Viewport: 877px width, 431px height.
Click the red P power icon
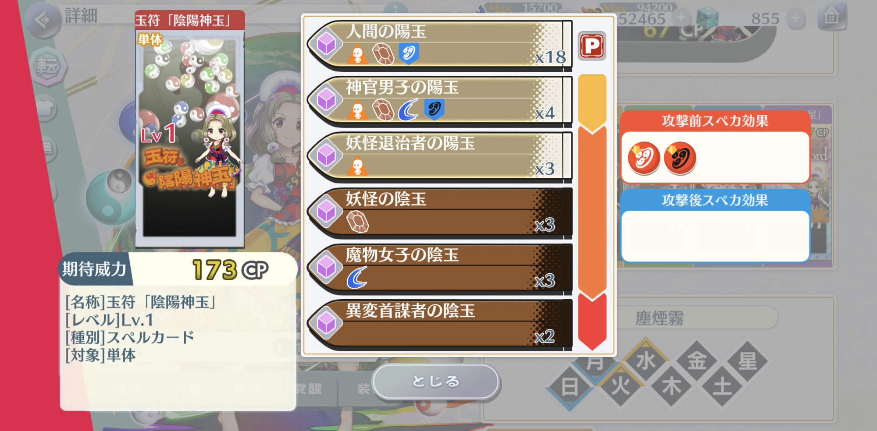coord(592,46)
